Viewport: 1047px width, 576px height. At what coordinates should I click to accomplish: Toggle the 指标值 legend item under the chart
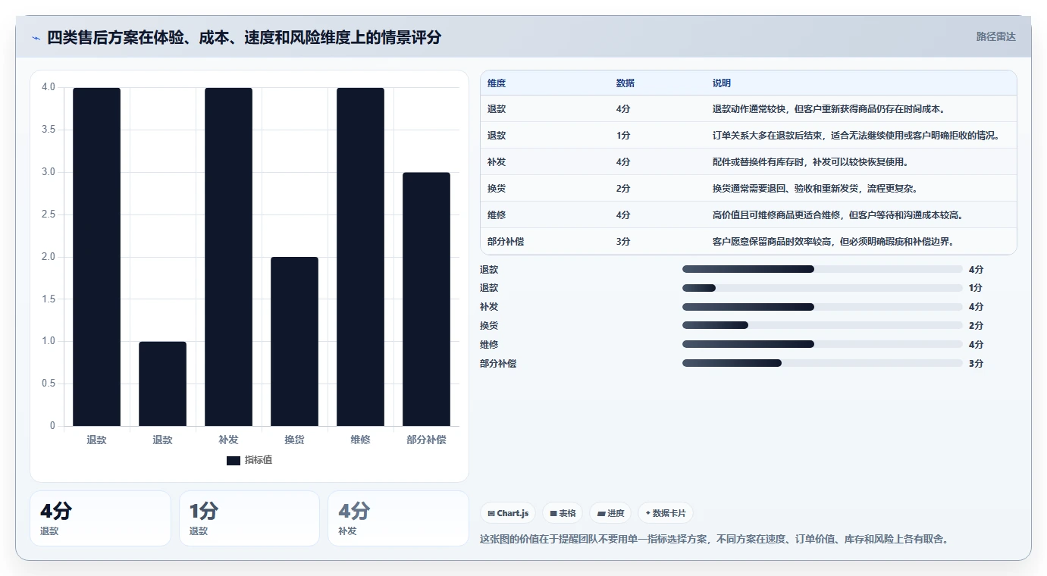(249, 460)
